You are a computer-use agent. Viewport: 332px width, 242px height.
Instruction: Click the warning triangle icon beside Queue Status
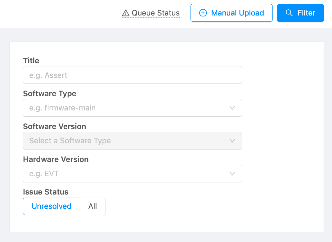point(125,13)
